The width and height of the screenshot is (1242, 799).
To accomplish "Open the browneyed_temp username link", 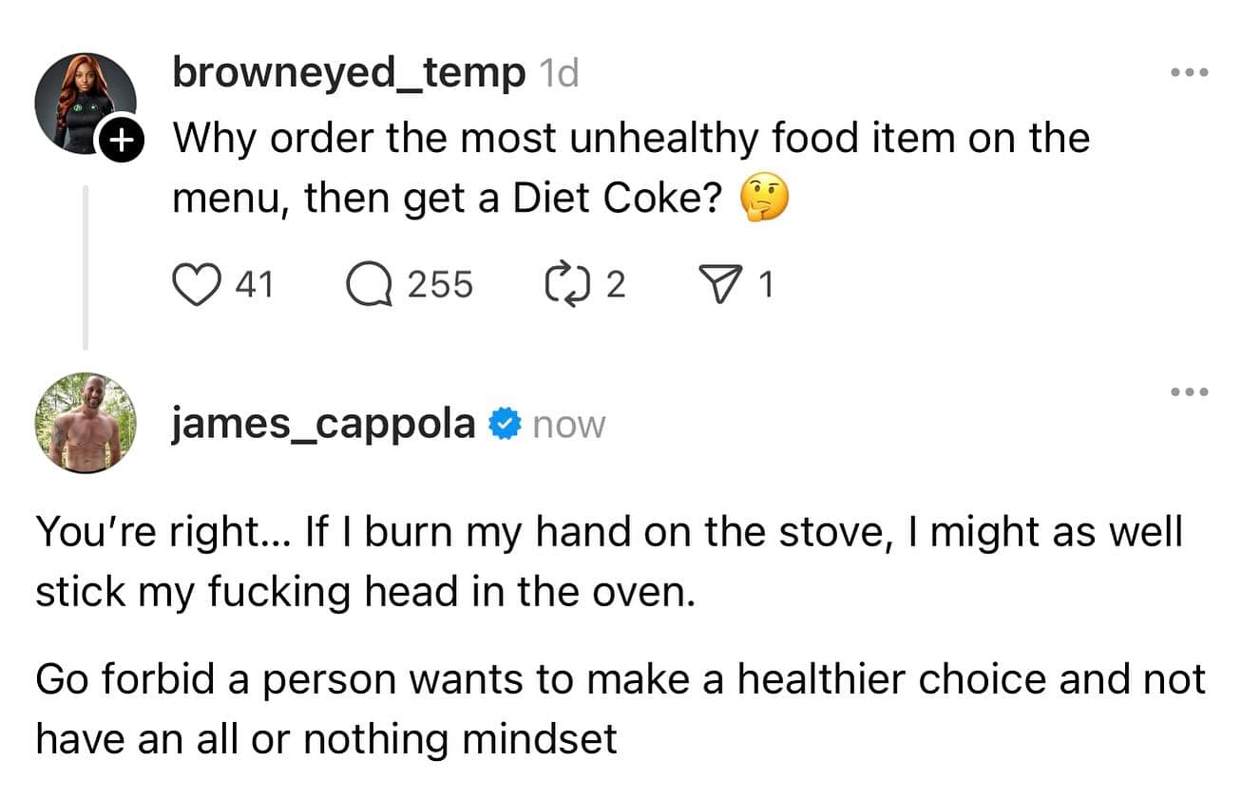I will coord(348,73).
